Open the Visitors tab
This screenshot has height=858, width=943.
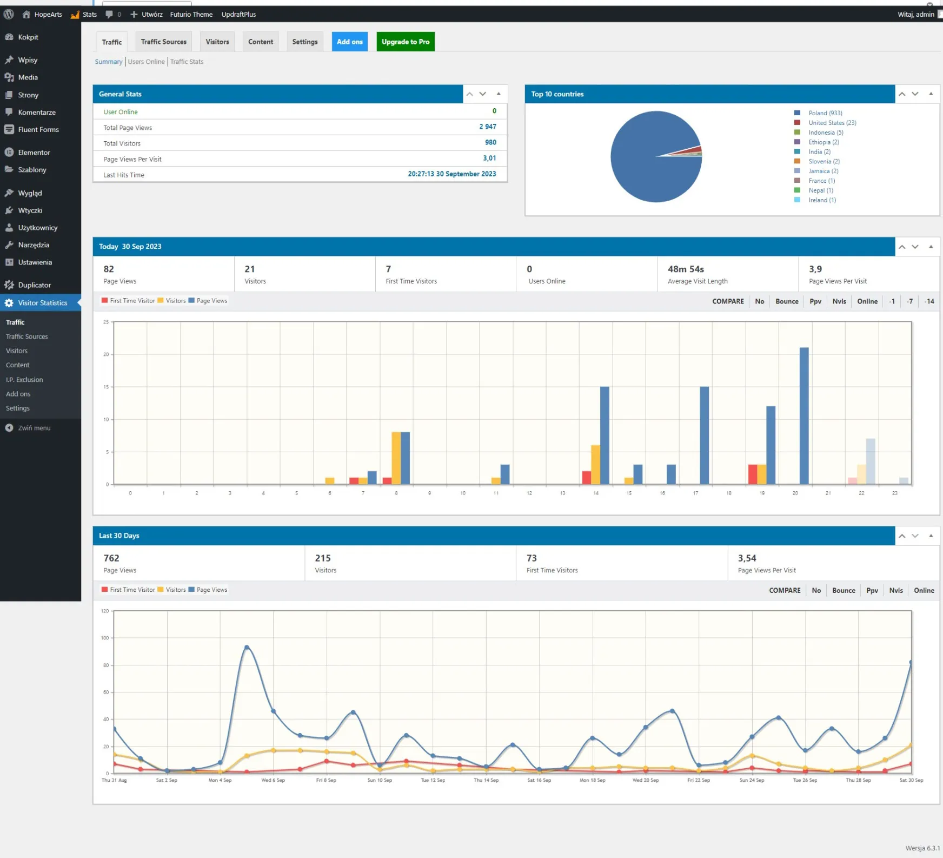pyautogui.click(x=217, y=42)
